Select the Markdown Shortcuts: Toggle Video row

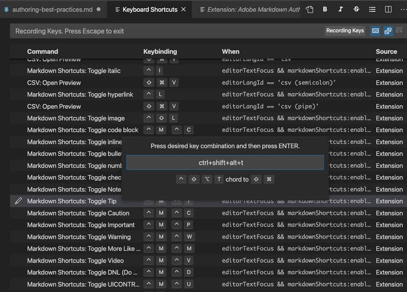pos(75,260)
